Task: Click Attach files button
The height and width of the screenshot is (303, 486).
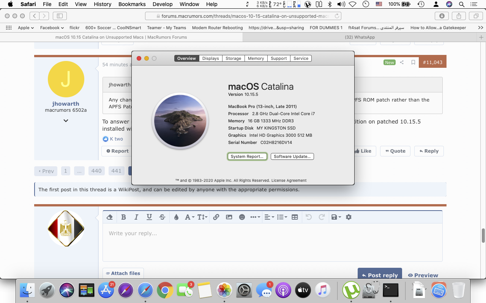Action: tap(123, 273)
